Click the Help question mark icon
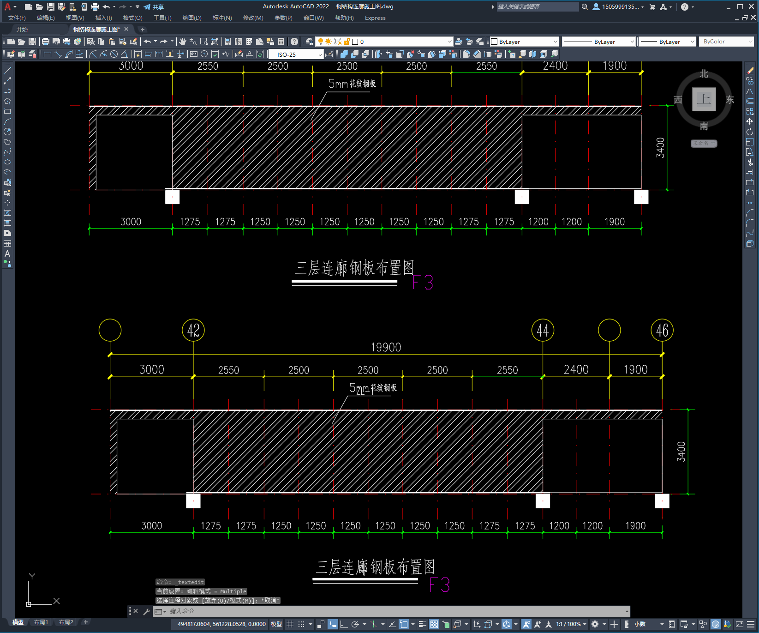The image size is (759, 633). click(294, 42)
